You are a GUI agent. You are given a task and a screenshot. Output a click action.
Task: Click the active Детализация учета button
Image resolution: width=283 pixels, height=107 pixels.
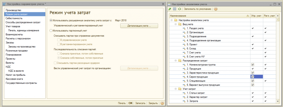click(139, 26)
